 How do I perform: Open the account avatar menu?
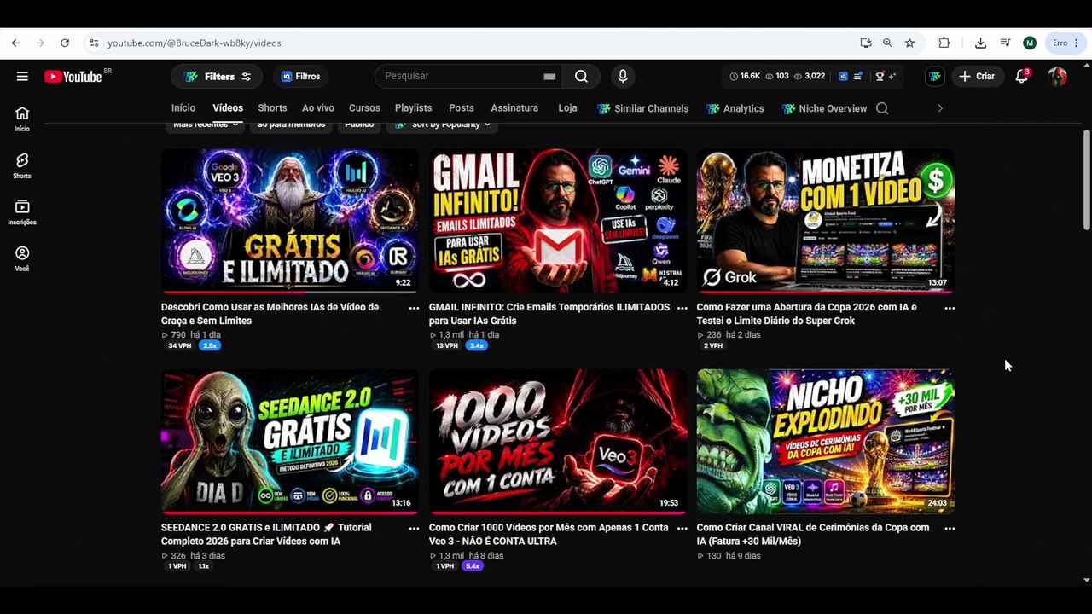tap(1057, 76)
